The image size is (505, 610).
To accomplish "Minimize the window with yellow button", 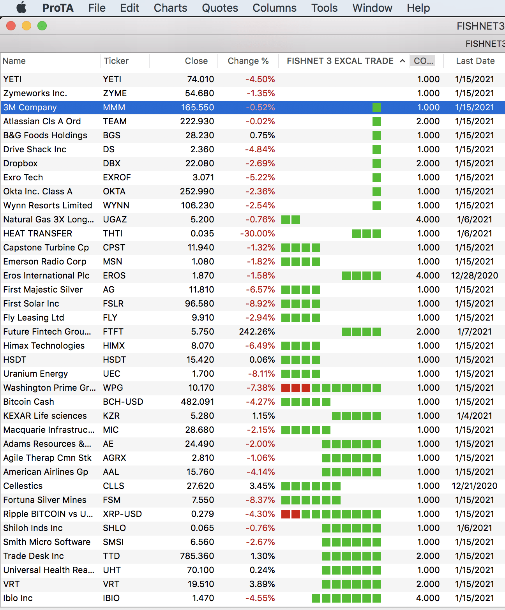I will 26,26.
